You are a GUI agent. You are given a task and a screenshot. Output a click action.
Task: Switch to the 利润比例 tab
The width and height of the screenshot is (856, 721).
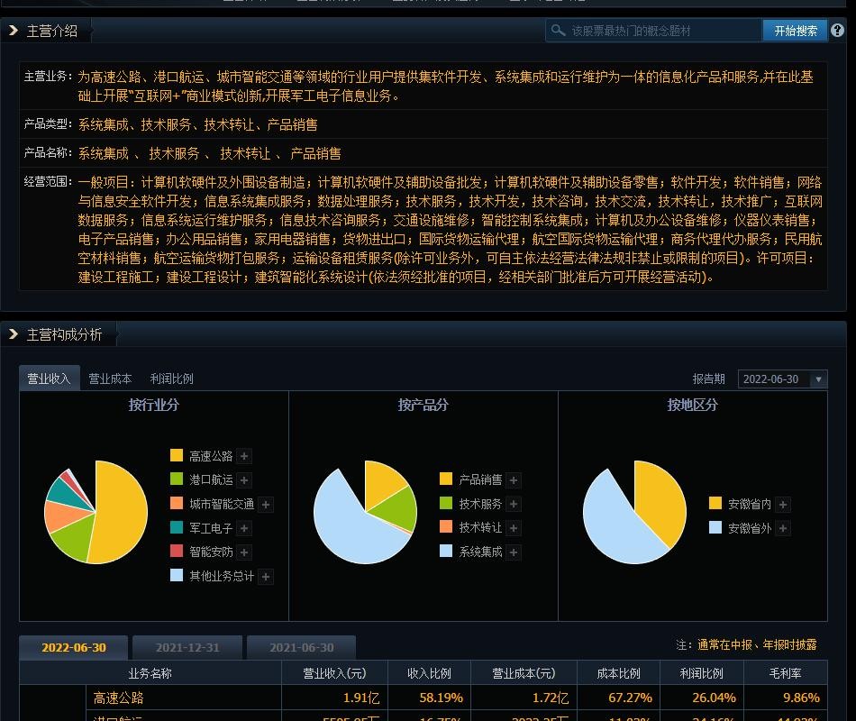tap(171, 379)
